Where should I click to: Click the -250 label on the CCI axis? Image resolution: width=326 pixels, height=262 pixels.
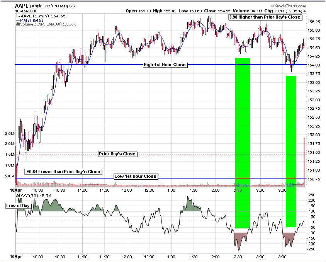311,249
